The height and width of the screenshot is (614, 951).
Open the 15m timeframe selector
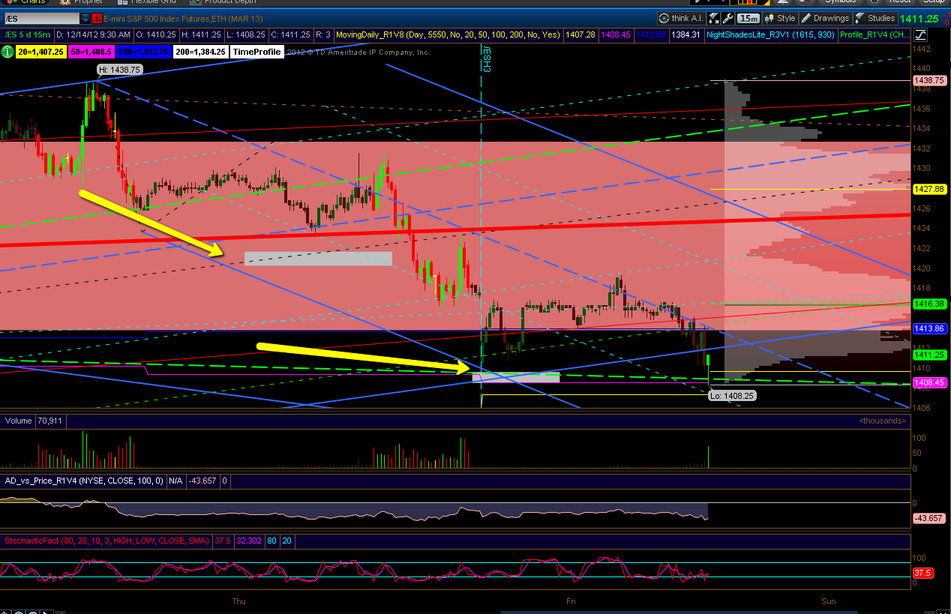[x=747, y=18]
